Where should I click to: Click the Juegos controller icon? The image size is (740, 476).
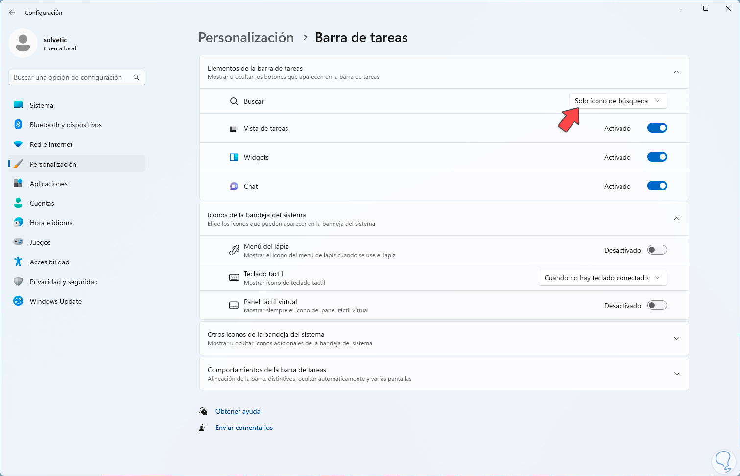point(18,242)
